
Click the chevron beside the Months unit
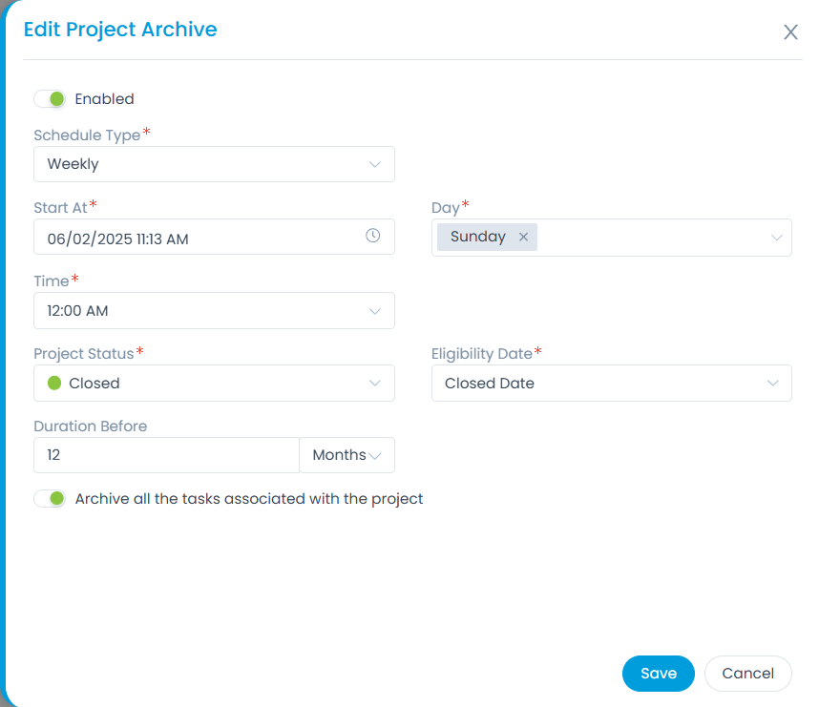point(375,456)
